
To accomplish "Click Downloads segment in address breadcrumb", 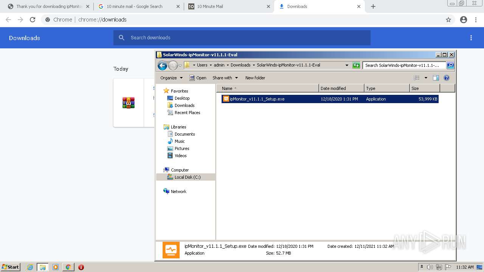I will (240, 65).
